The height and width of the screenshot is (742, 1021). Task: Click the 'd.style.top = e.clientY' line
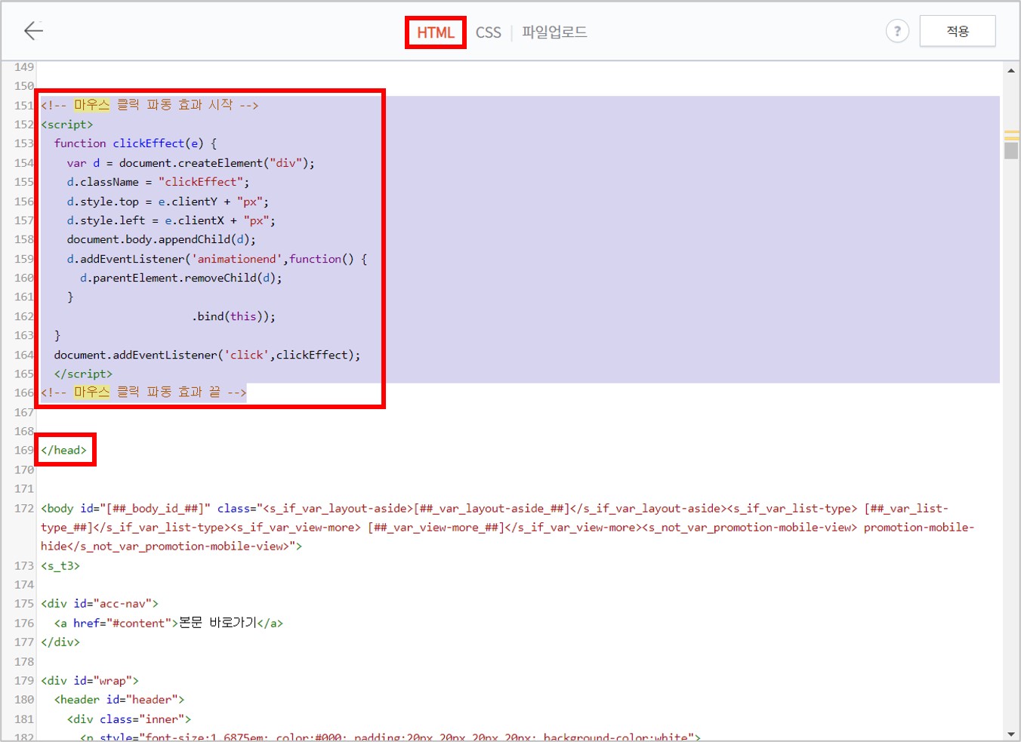click(168, 202)
